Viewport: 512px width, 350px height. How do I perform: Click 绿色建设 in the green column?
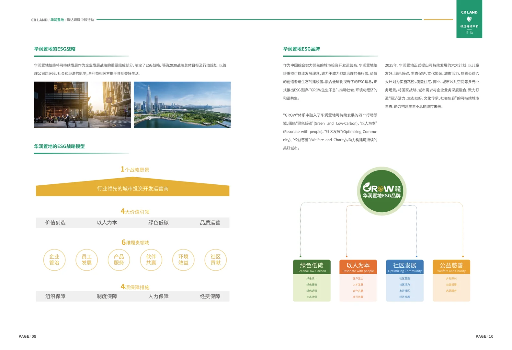tap(312, 285)
